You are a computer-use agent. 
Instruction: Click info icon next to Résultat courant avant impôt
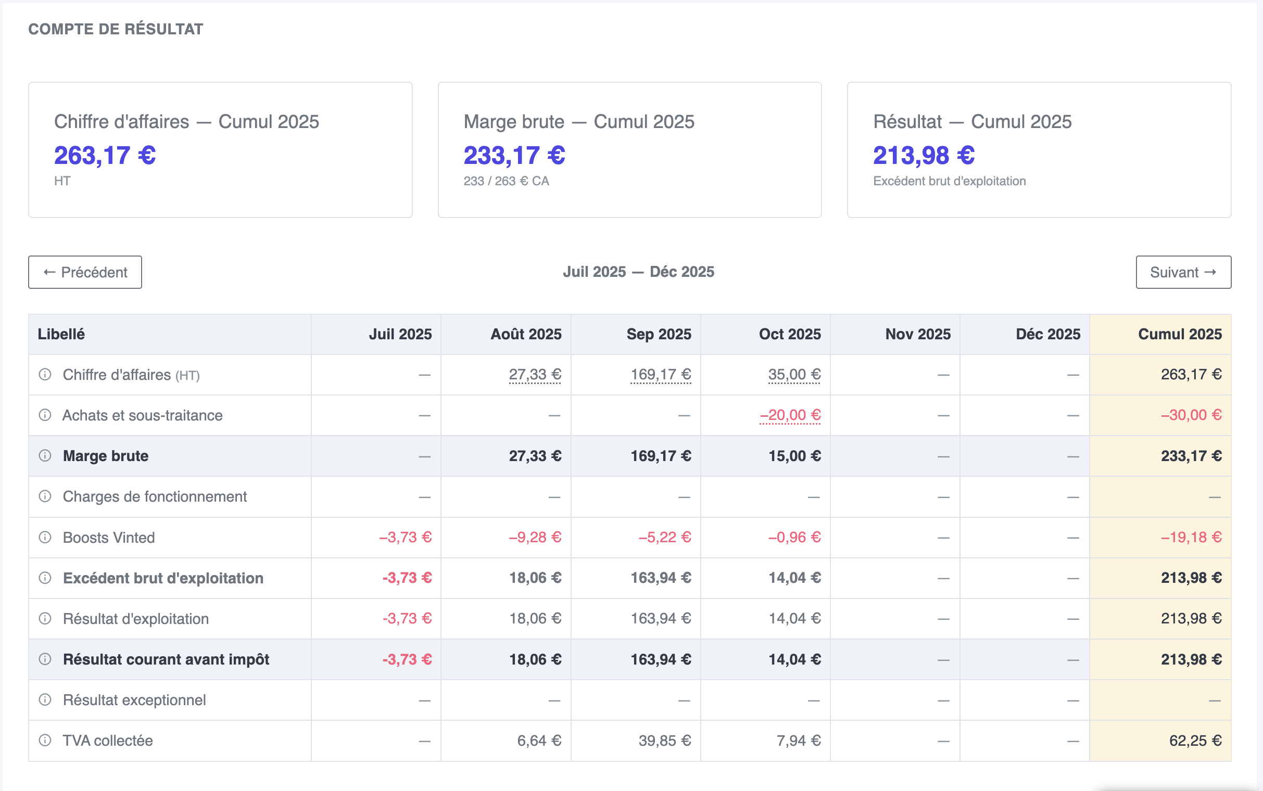point(45,659)
